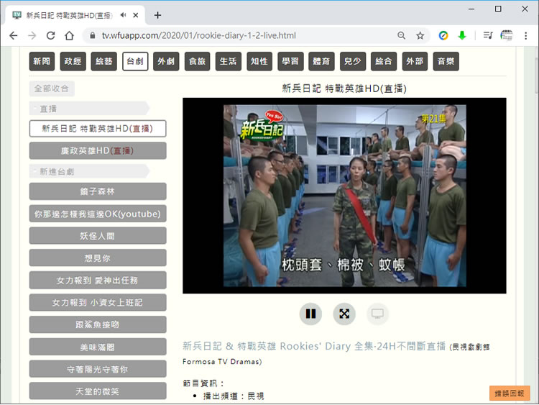Open the 跟鯊魚接吻 drama

click(x=98, y=324)
